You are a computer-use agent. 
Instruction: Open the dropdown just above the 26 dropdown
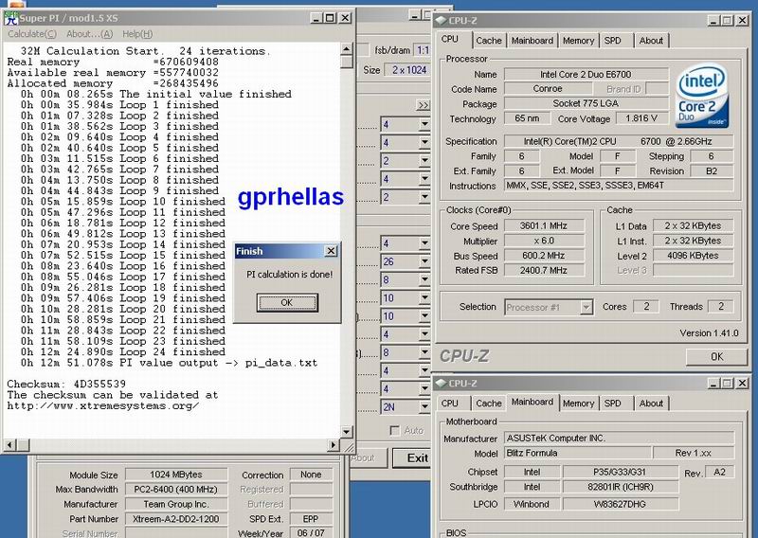point(406,243)
